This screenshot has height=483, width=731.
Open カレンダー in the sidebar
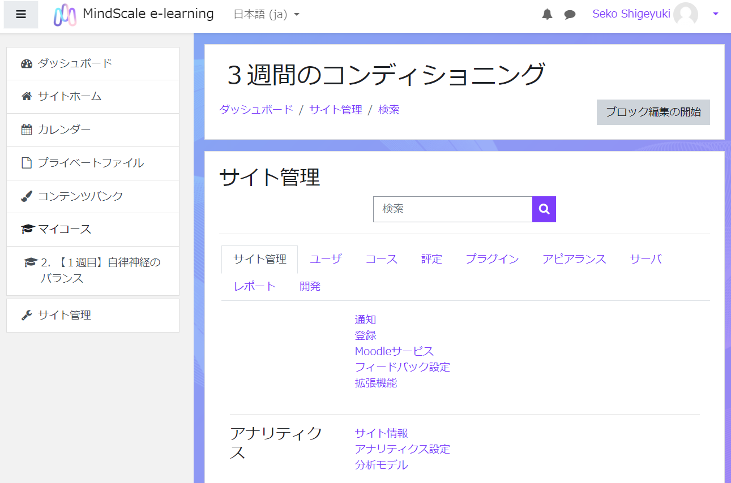click(93, 130)
